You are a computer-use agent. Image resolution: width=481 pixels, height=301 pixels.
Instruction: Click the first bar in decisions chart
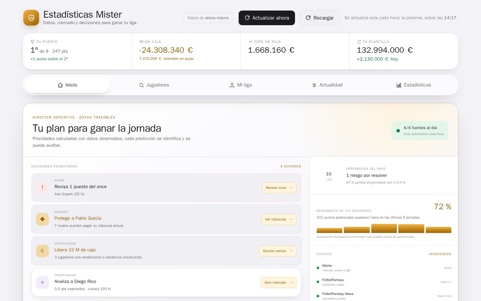pyautogui.click(x=330, y=230)
